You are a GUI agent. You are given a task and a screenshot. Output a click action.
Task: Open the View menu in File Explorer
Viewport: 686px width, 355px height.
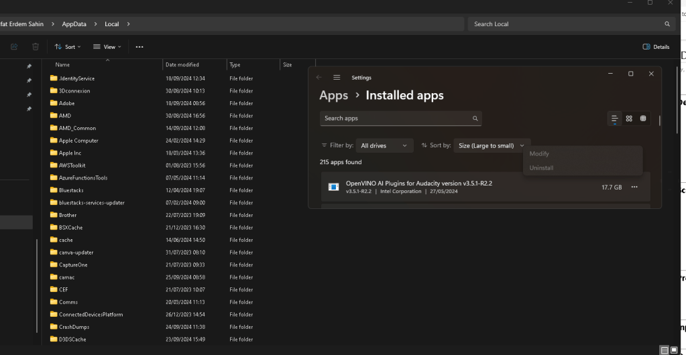pos(107,47)
